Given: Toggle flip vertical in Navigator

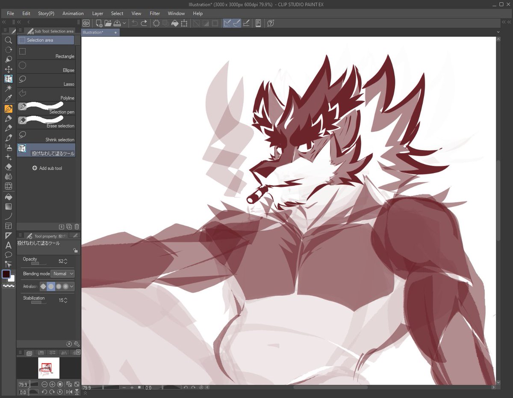Looking at the screenshot, I should 77,392.
